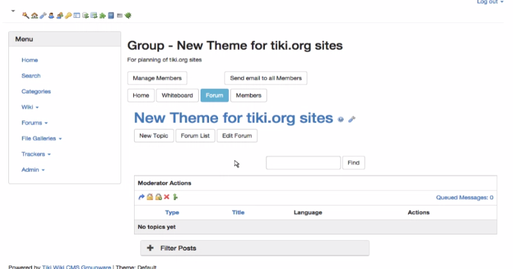Open the groups icon with two people
This screenshot has height=269, width=513.
(60, 15)
